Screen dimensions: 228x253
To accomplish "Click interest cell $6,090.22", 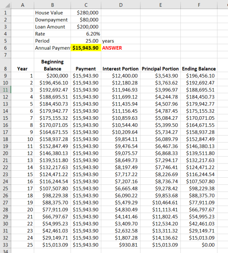I will click(121, 195).
